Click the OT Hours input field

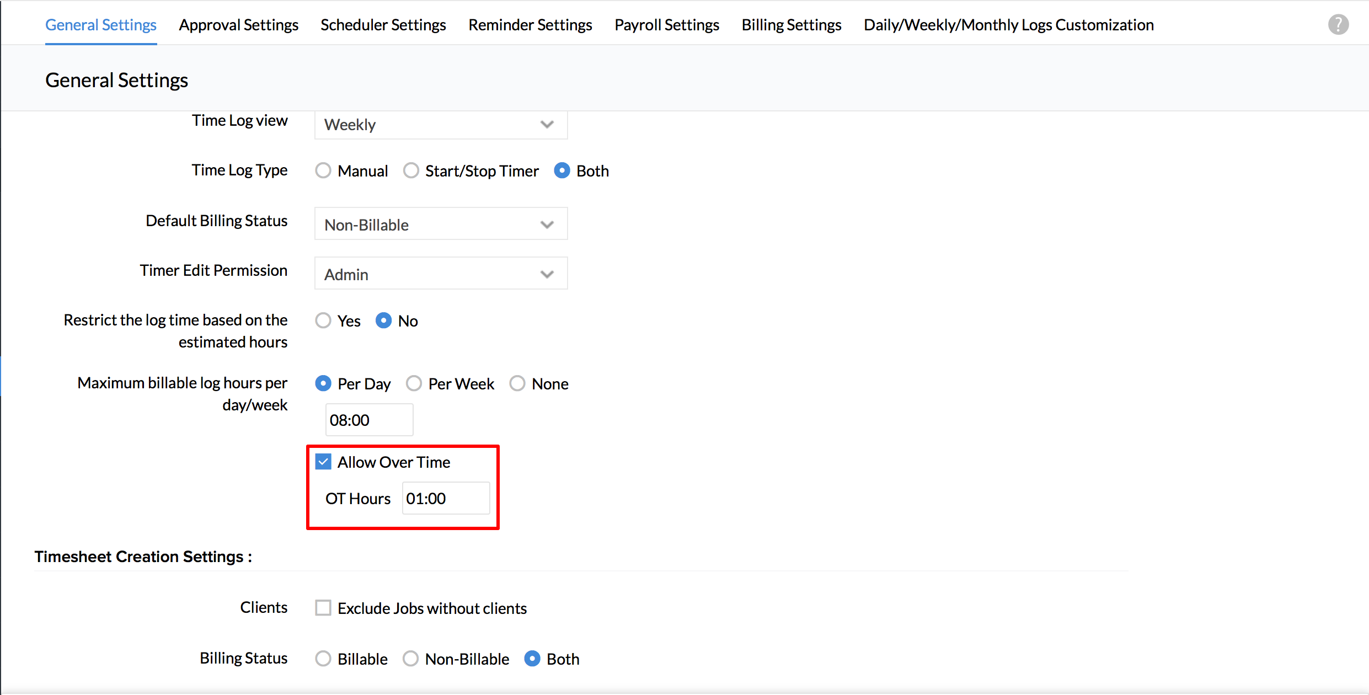(445, 498)
